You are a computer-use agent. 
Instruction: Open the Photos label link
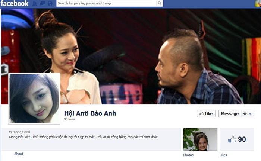click(x=188, y=155)
